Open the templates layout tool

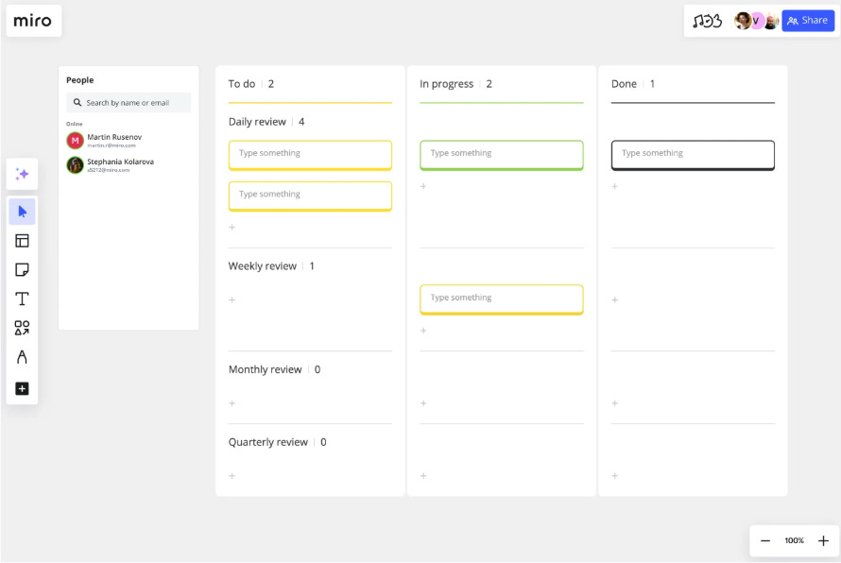point(22,241)
